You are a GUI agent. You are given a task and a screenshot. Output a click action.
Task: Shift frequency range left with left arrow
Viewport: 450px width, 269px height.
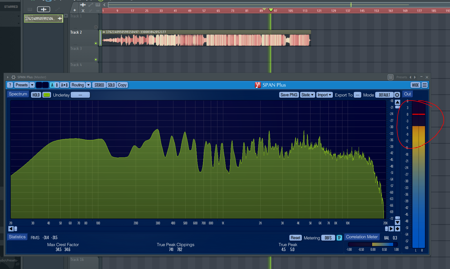click(11, 229)
